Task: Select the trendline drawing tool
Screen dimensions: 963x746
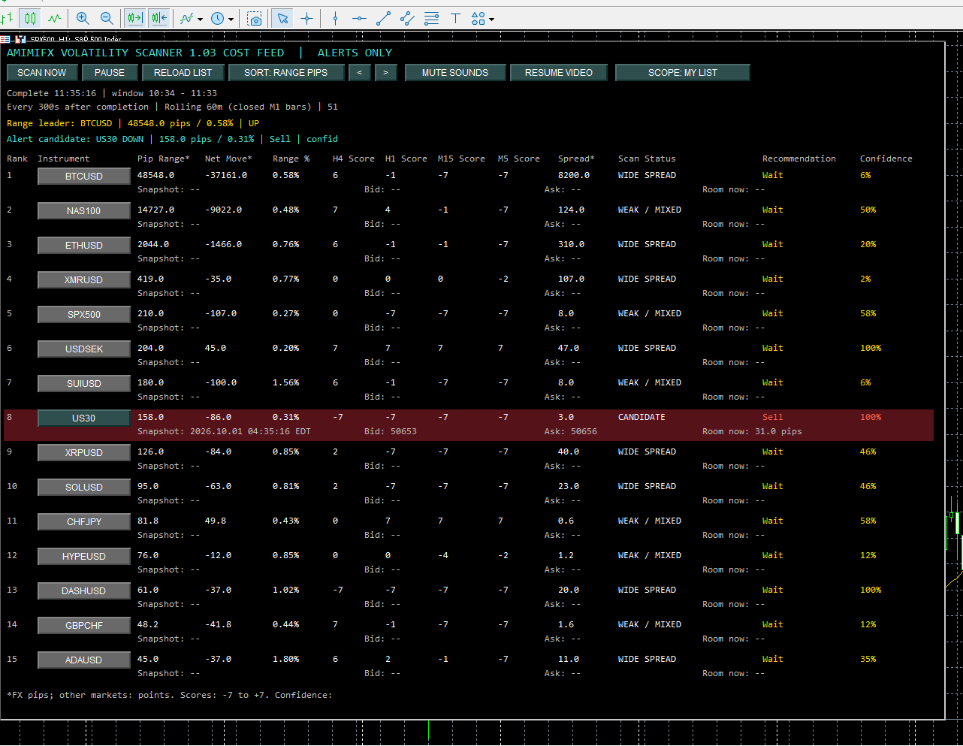Action: click(x=383, y=18)
